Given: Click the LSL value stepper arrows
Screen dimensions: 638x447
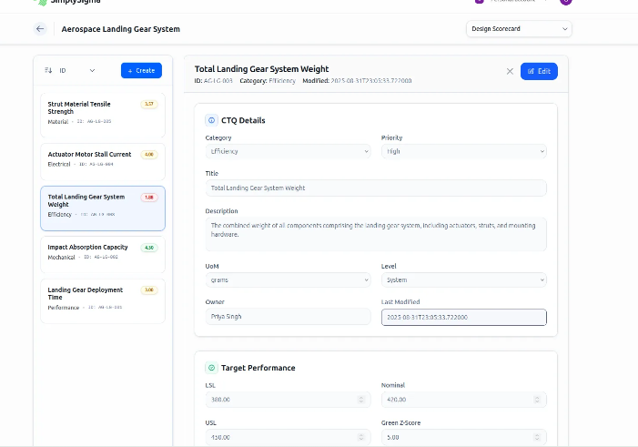Looking at the screenshot, I should (x=361, y=400).
